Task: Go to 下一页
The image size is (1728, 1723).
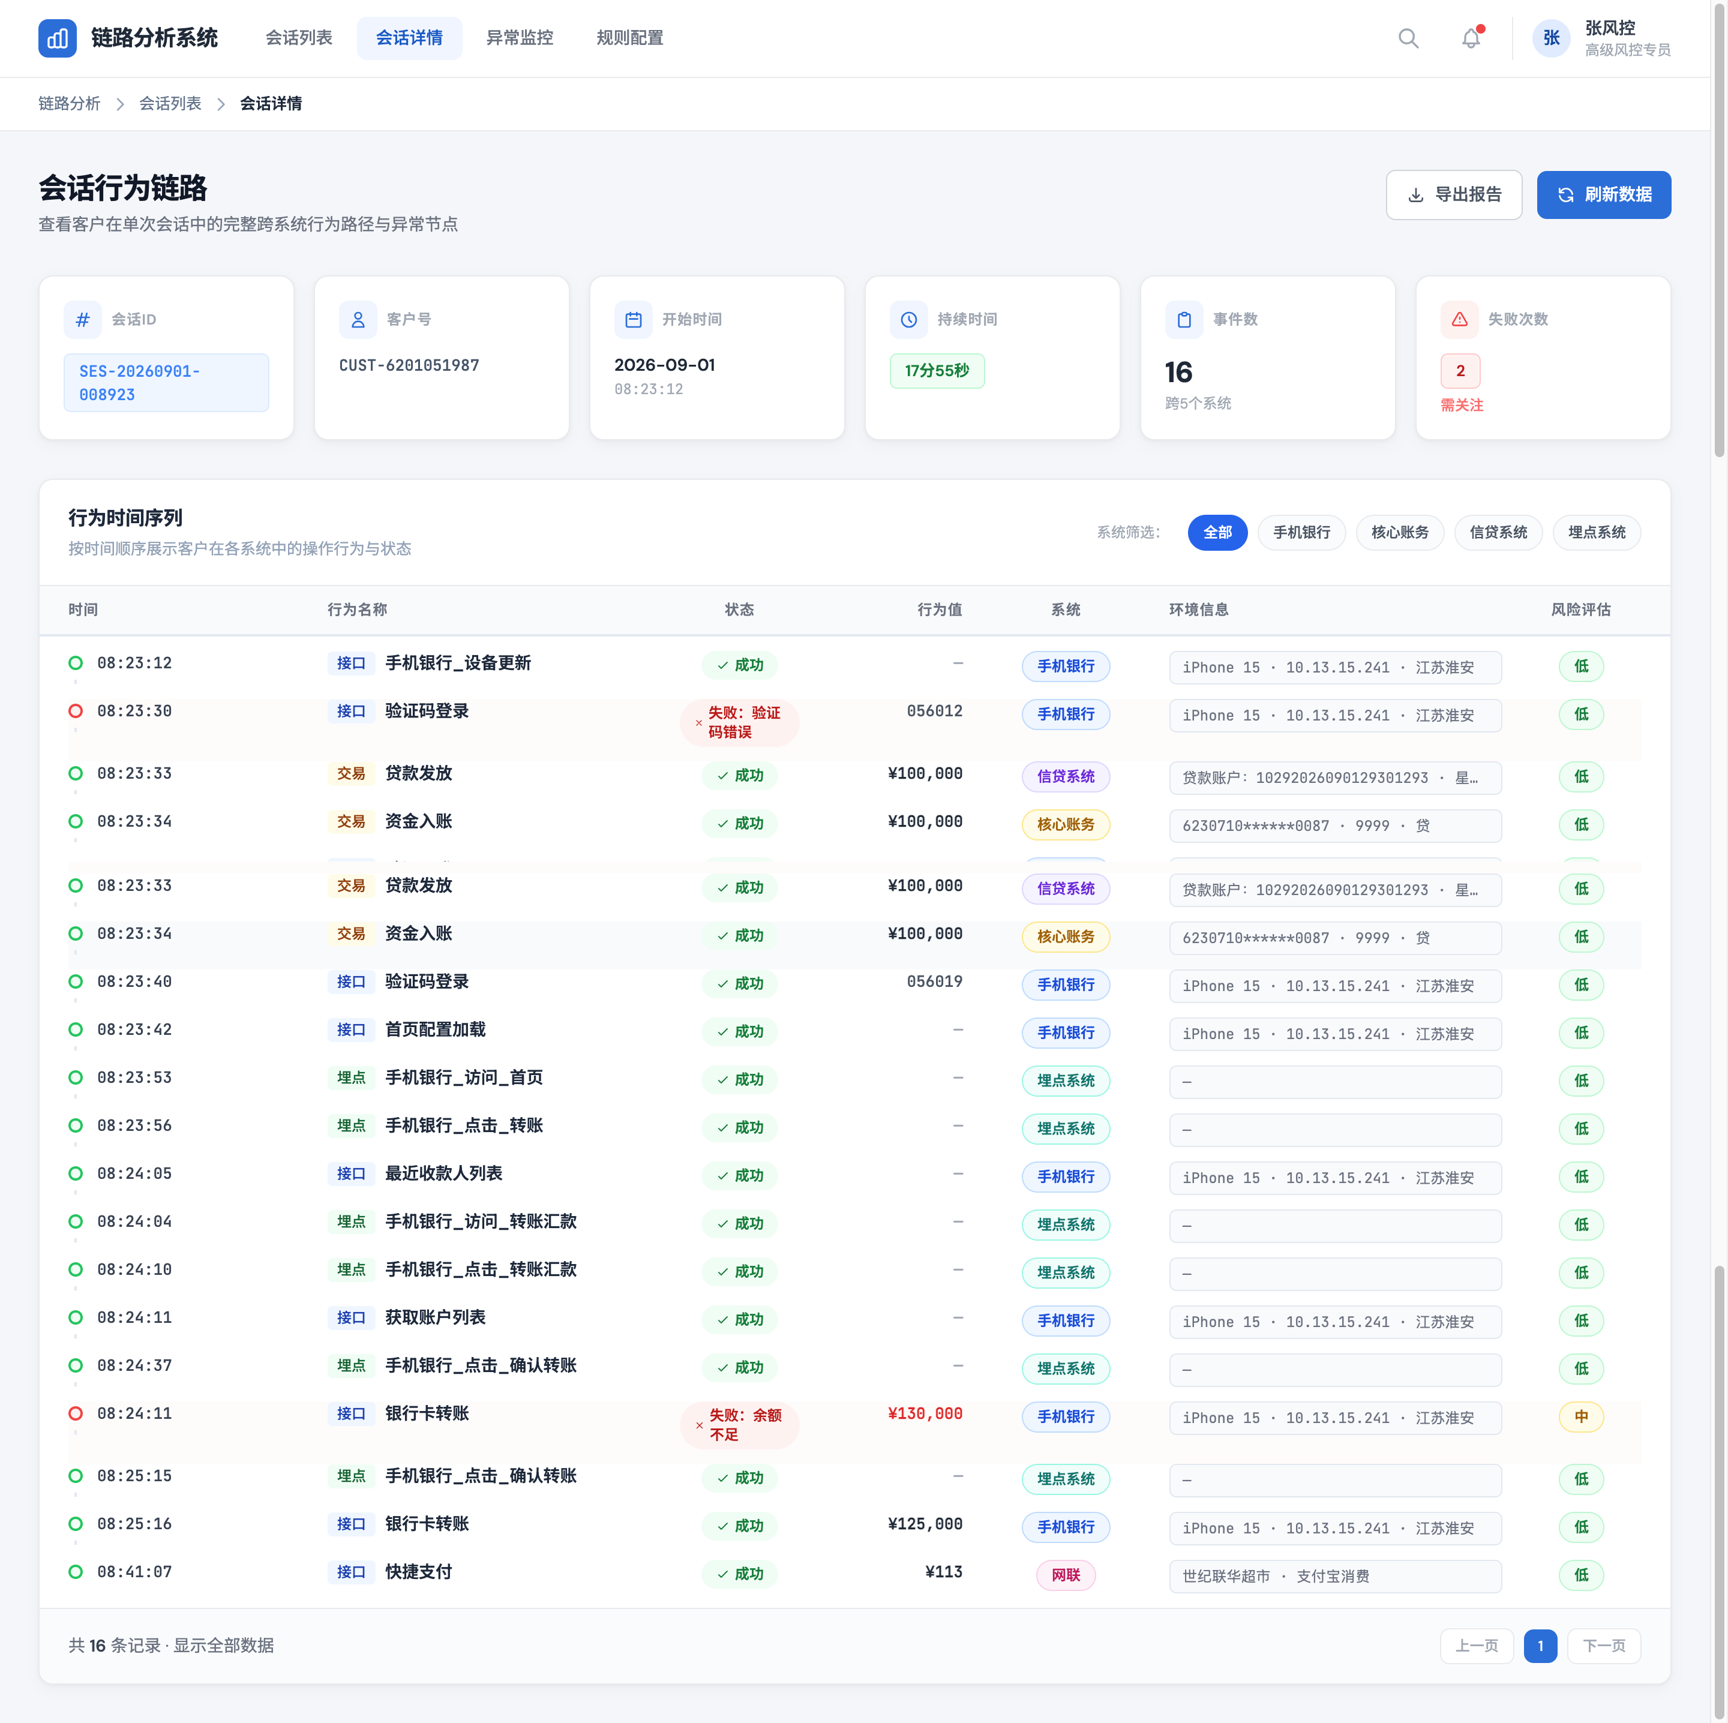Action: [1604, 1646]
